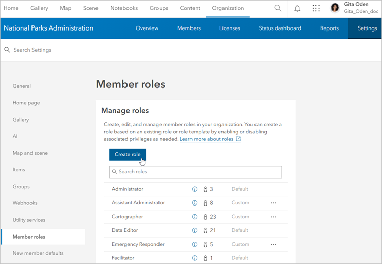The image size is (382, 264).
Task: Show info for Administrator role
Action: (x=195, y=189)
